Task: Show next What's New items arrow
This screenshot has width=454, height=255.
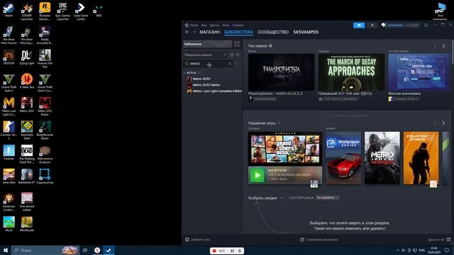Action: click(443, 46)
